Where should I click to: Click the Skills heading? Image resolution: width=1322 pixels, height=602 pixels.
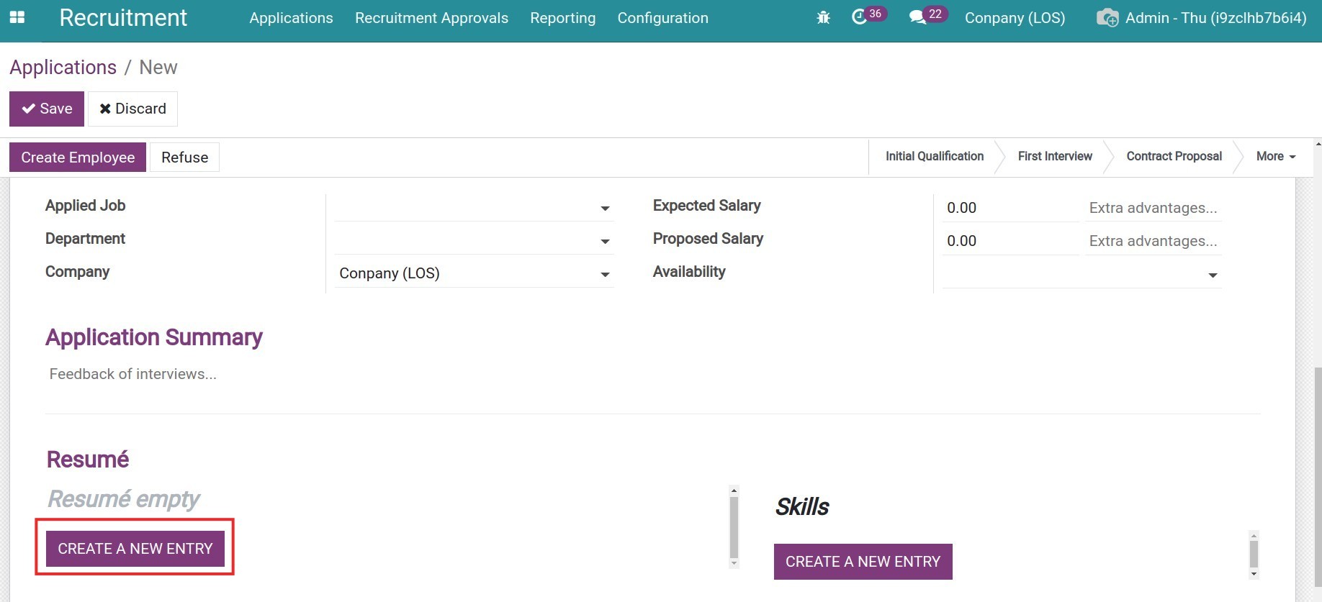tap(801, 507)
